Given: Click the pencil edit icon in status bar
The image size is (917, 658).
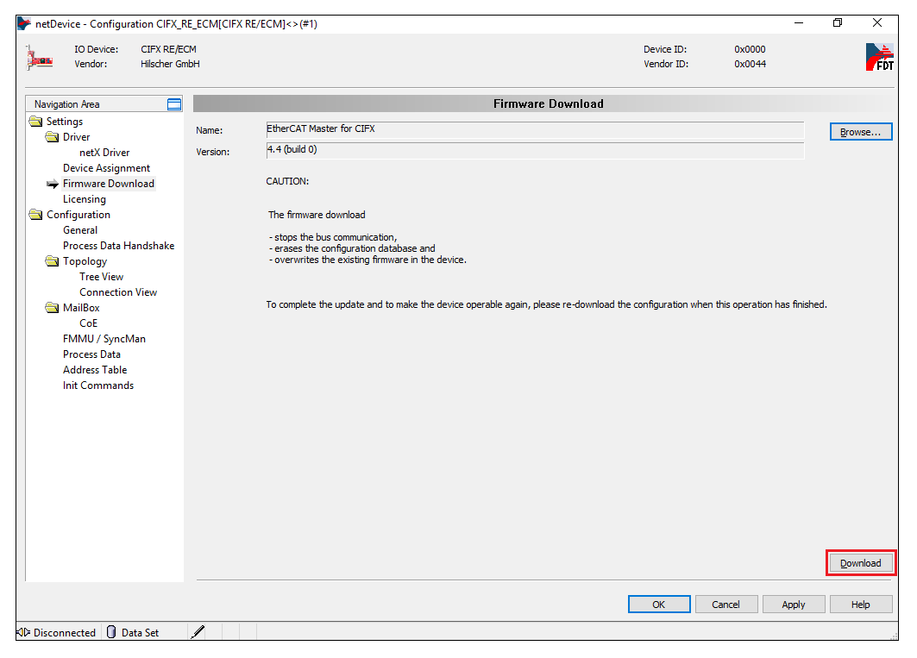Looking at the screenshot, I should 198,632.
